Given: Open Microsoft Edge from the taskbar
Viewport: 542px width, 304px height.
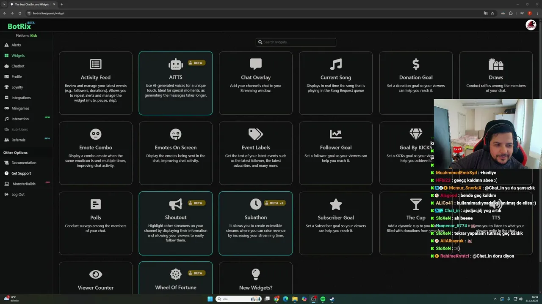Looking at the screenshot, I should point(285,299).
